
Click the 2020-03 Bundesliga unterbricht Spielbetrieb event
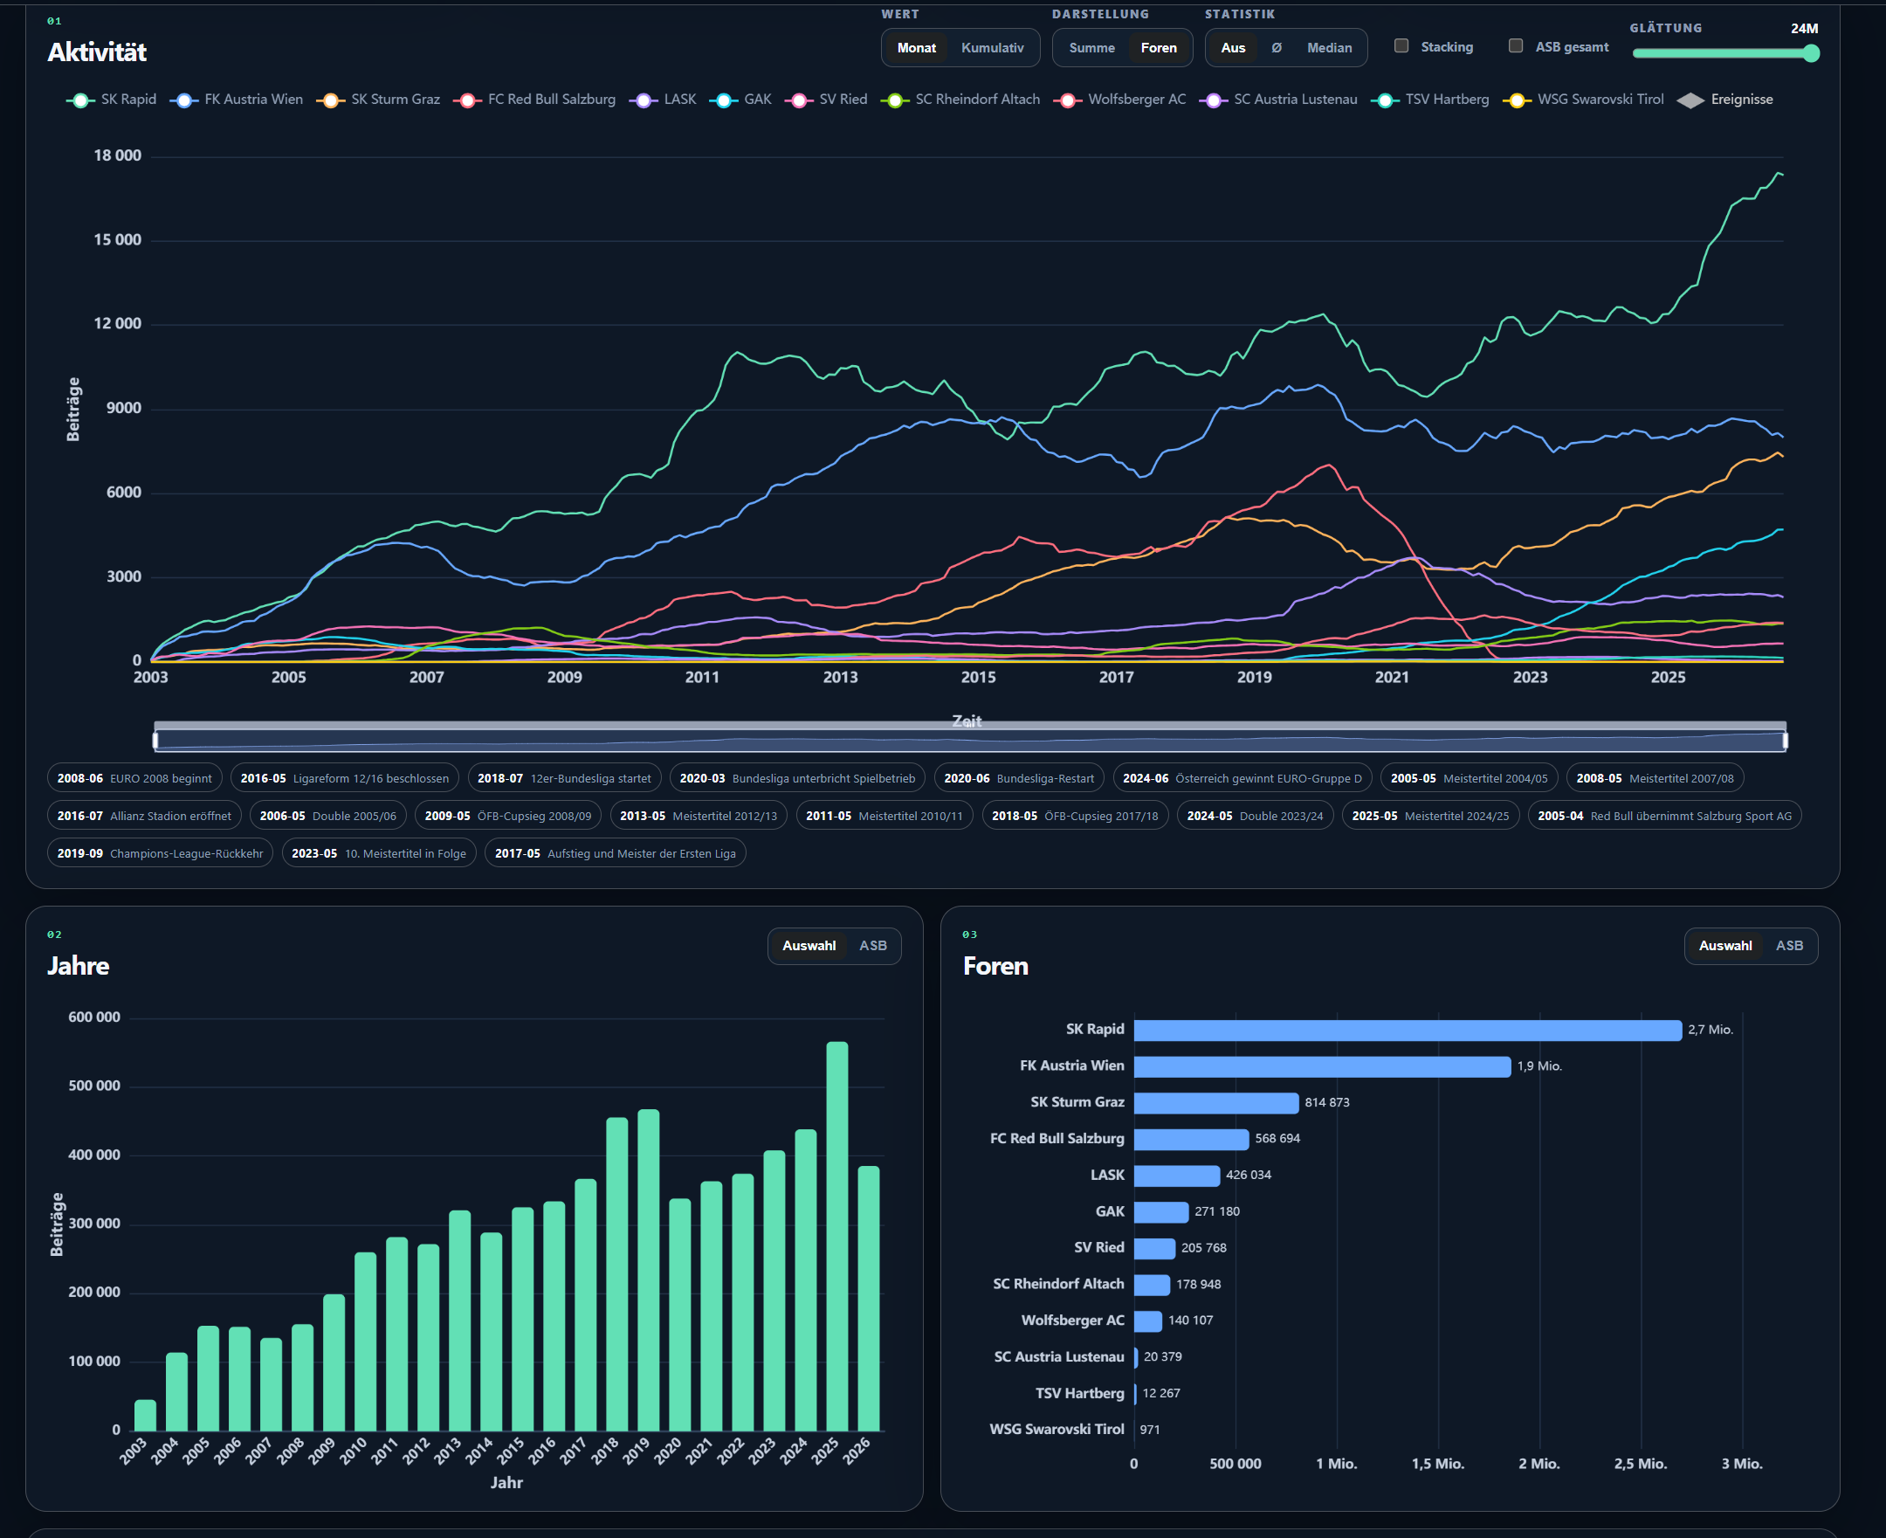click(797, 779)
